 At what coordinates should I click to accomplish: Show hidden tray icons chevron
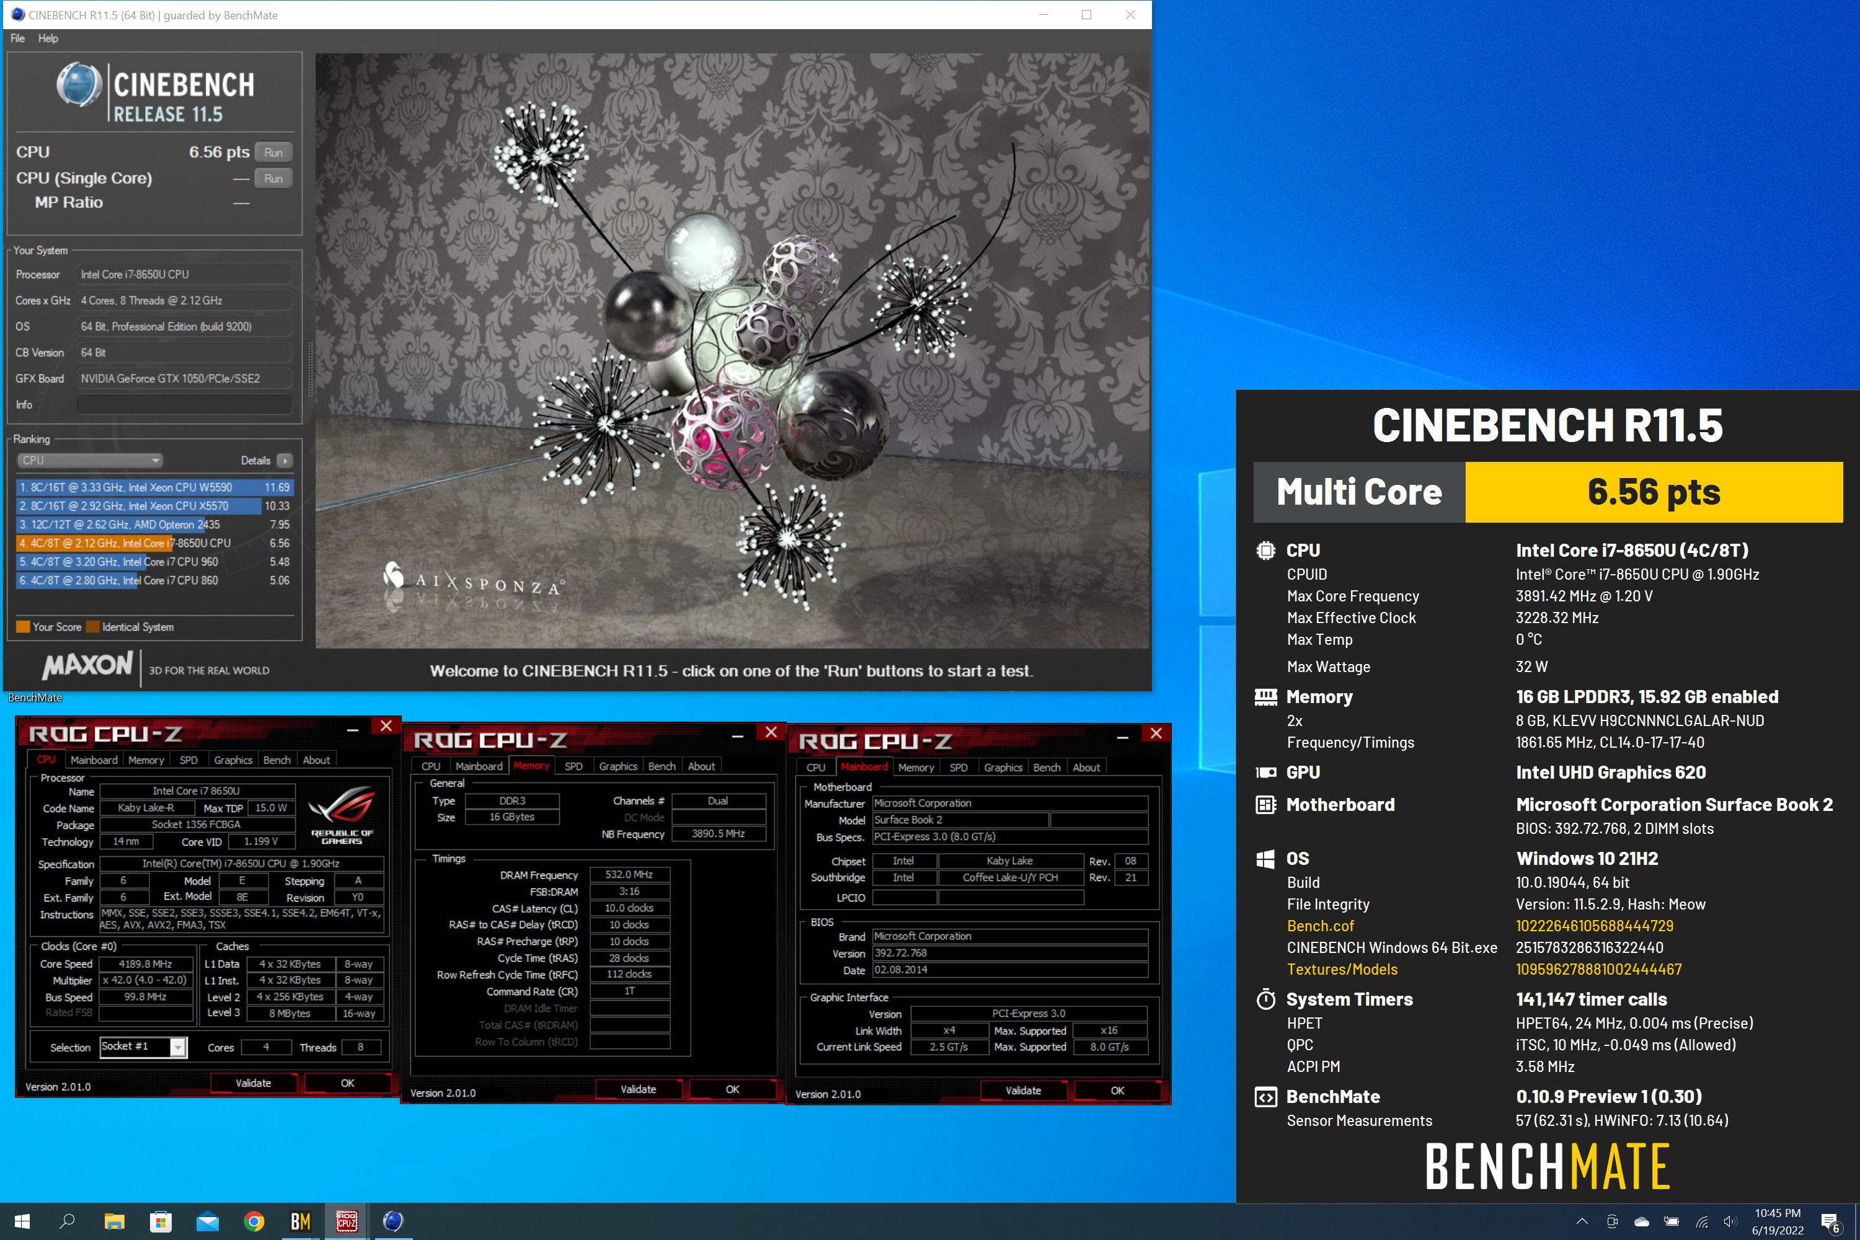coord(1582,1221)
